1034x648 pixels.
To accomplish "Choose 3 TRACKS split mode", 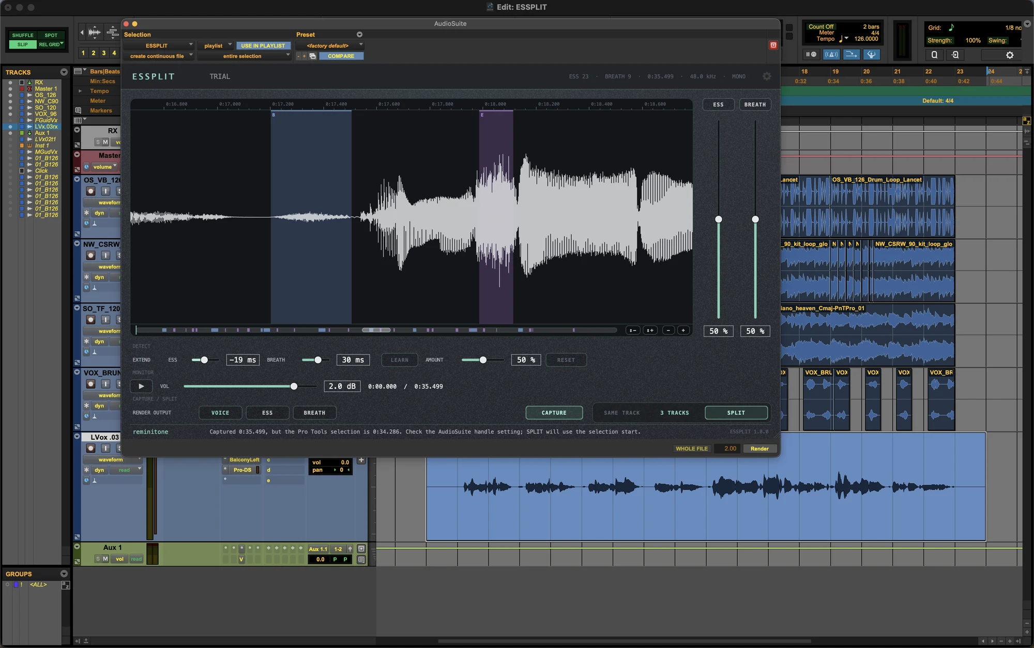I will coord(675,413).
